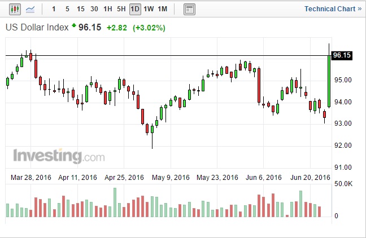366x238 pixels.
Task: Click the US Dollar Index title
Action: pos(37,27)
